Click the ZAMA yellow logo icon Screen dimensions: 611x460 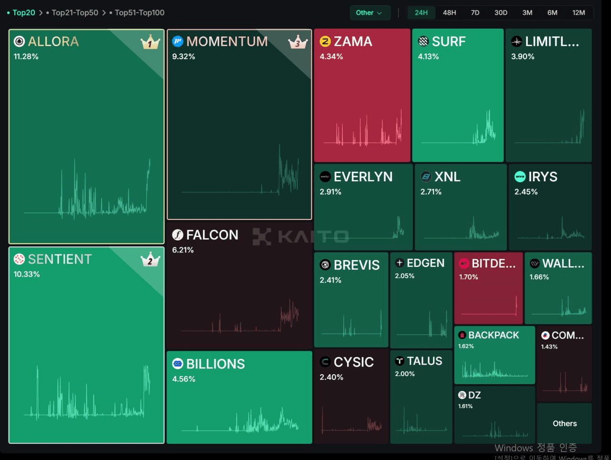coord(325,42)
